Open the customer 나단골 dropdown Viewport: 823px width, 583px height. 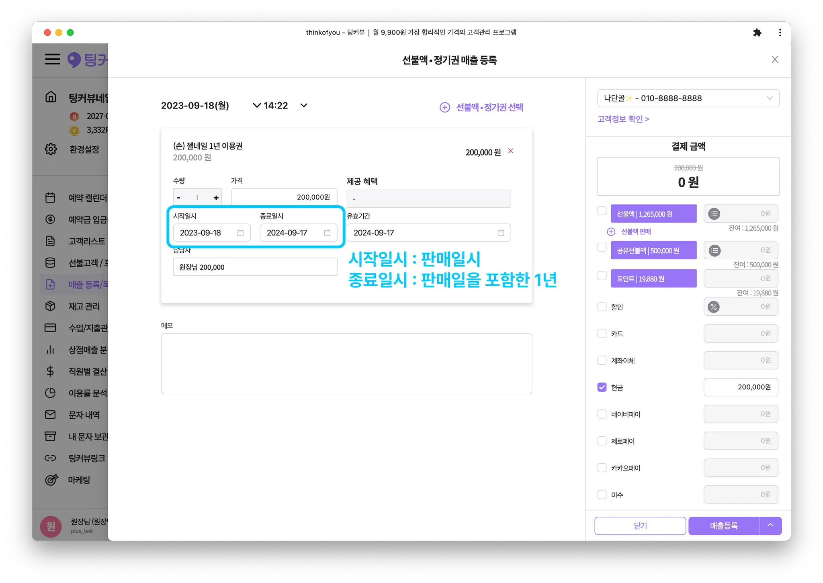click(x=688, y=98)
